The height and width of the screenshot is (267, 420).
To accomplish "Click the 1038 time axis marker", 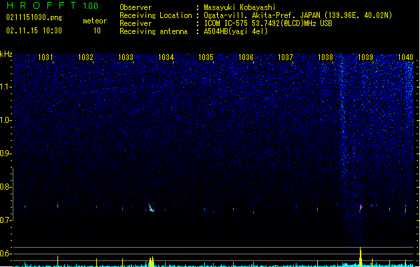I will coord(325,57).
